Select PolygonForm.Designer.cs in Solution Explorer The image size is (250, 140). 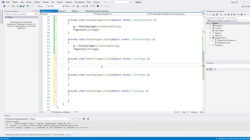[227, 40]
